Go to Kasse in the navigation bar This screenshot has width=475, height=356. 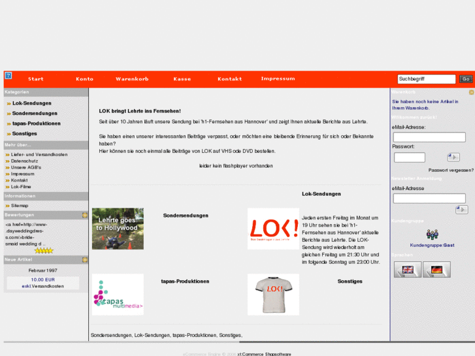[x=182, y=79]
